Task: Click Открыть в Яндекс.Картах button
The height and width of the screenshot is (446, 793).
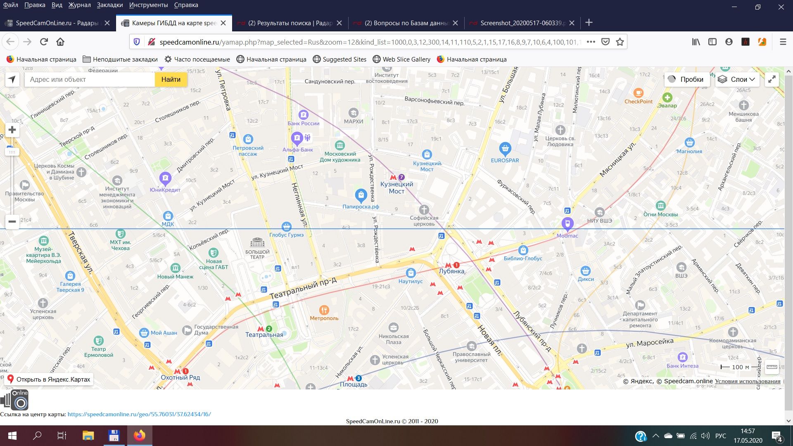Action: [x=49, y=379]
